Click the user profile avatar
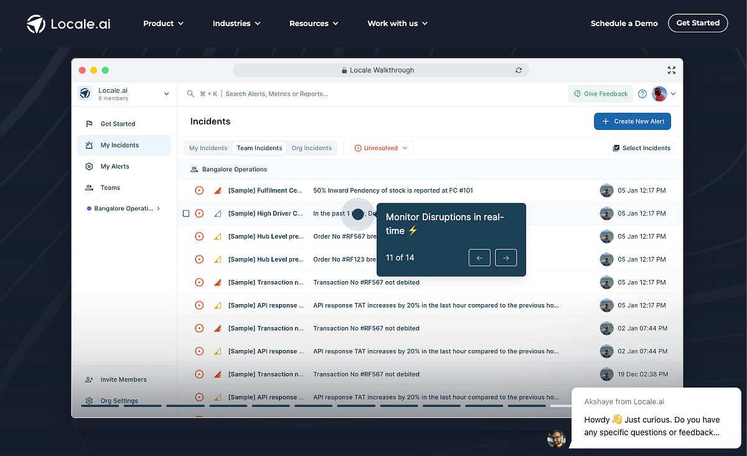Image resolution: width=747 pixels, height=456 pixels. (x=659, y=94)
